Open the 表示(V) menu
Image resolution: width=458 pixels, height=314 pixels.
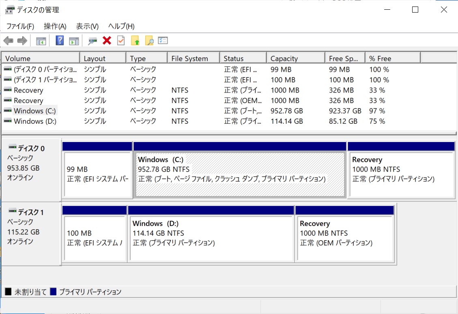click(x=87, y=26)
